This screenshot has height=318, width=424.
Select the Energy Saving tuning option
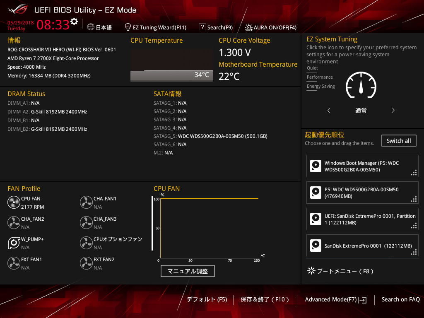pos(321,86)
